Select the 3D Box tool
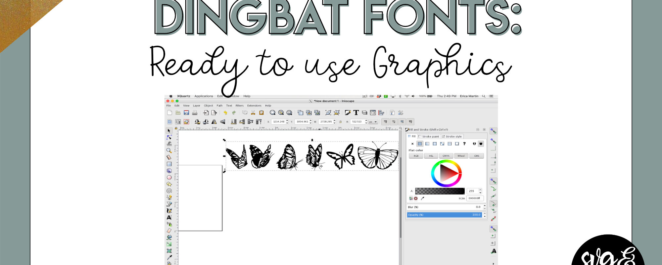This screenshot has height=265, width=662. (x=169, y=171)
